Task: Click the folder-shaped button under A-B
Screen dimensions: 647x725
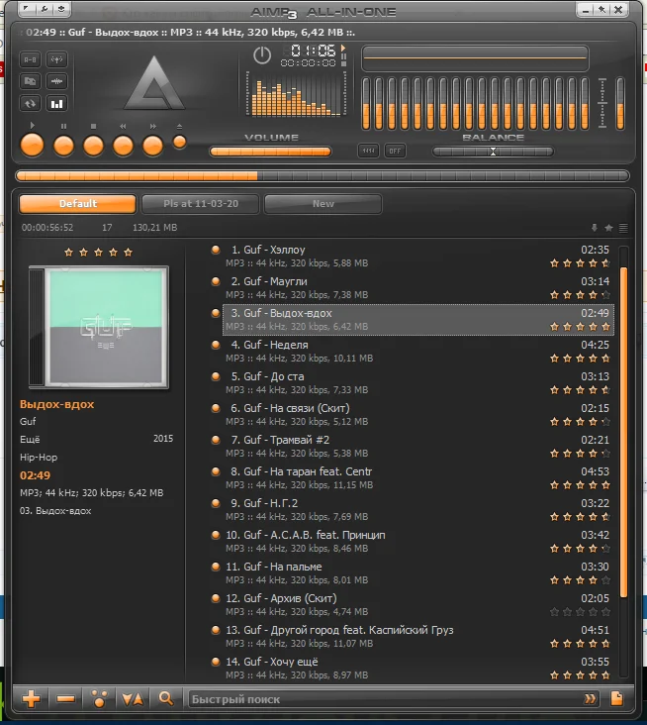Action: point(30,81)
